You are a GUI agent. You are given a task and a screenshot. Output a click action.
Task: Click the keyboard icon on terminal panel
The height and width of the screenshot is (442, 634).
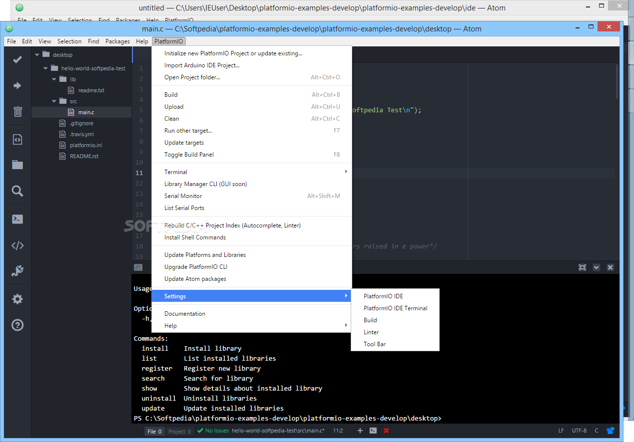coord(138,267)
